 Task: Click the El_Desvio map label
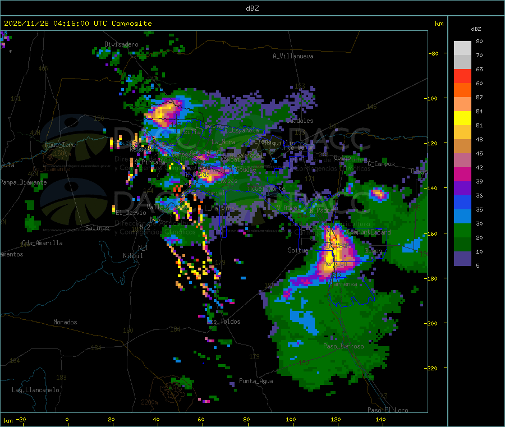131,213
